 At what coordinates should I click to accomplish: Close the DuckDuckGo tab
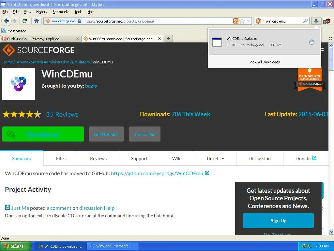(x=78, y=39)
